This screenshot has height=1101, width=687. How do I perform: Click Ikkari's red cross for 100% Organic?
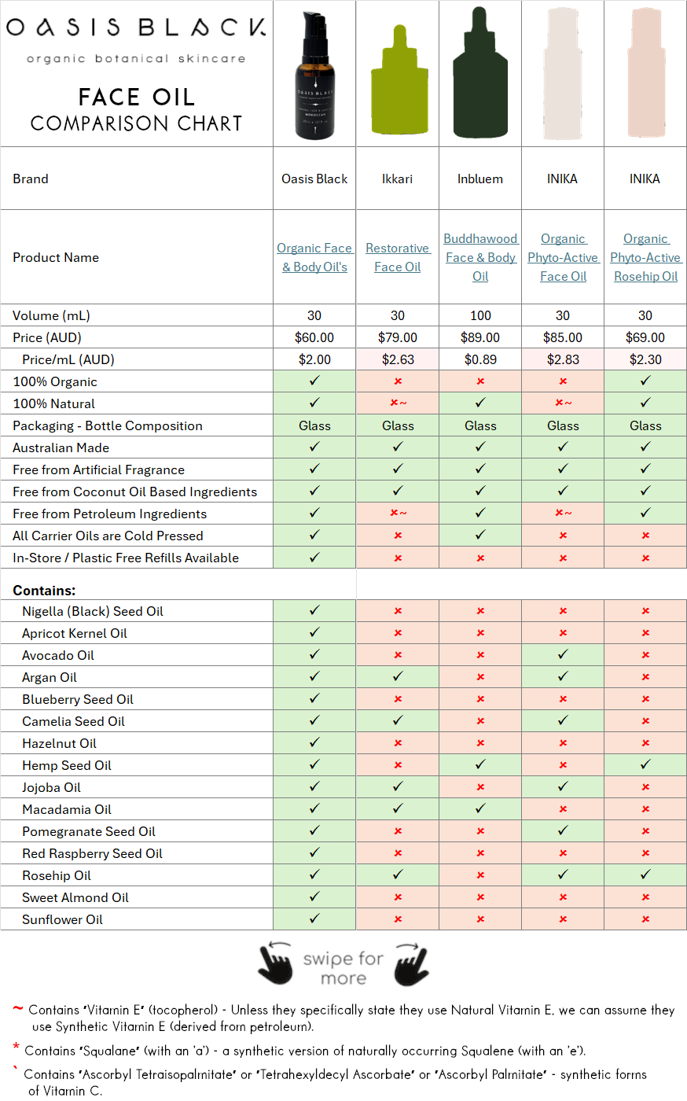click(x=398, y=381)
